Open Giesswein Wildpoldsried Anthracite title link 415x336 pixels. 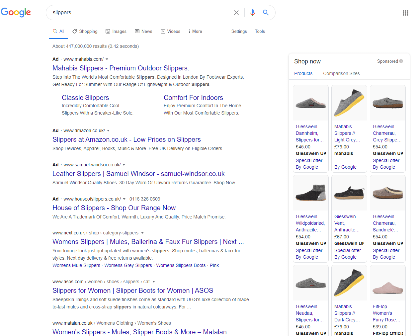310,223
